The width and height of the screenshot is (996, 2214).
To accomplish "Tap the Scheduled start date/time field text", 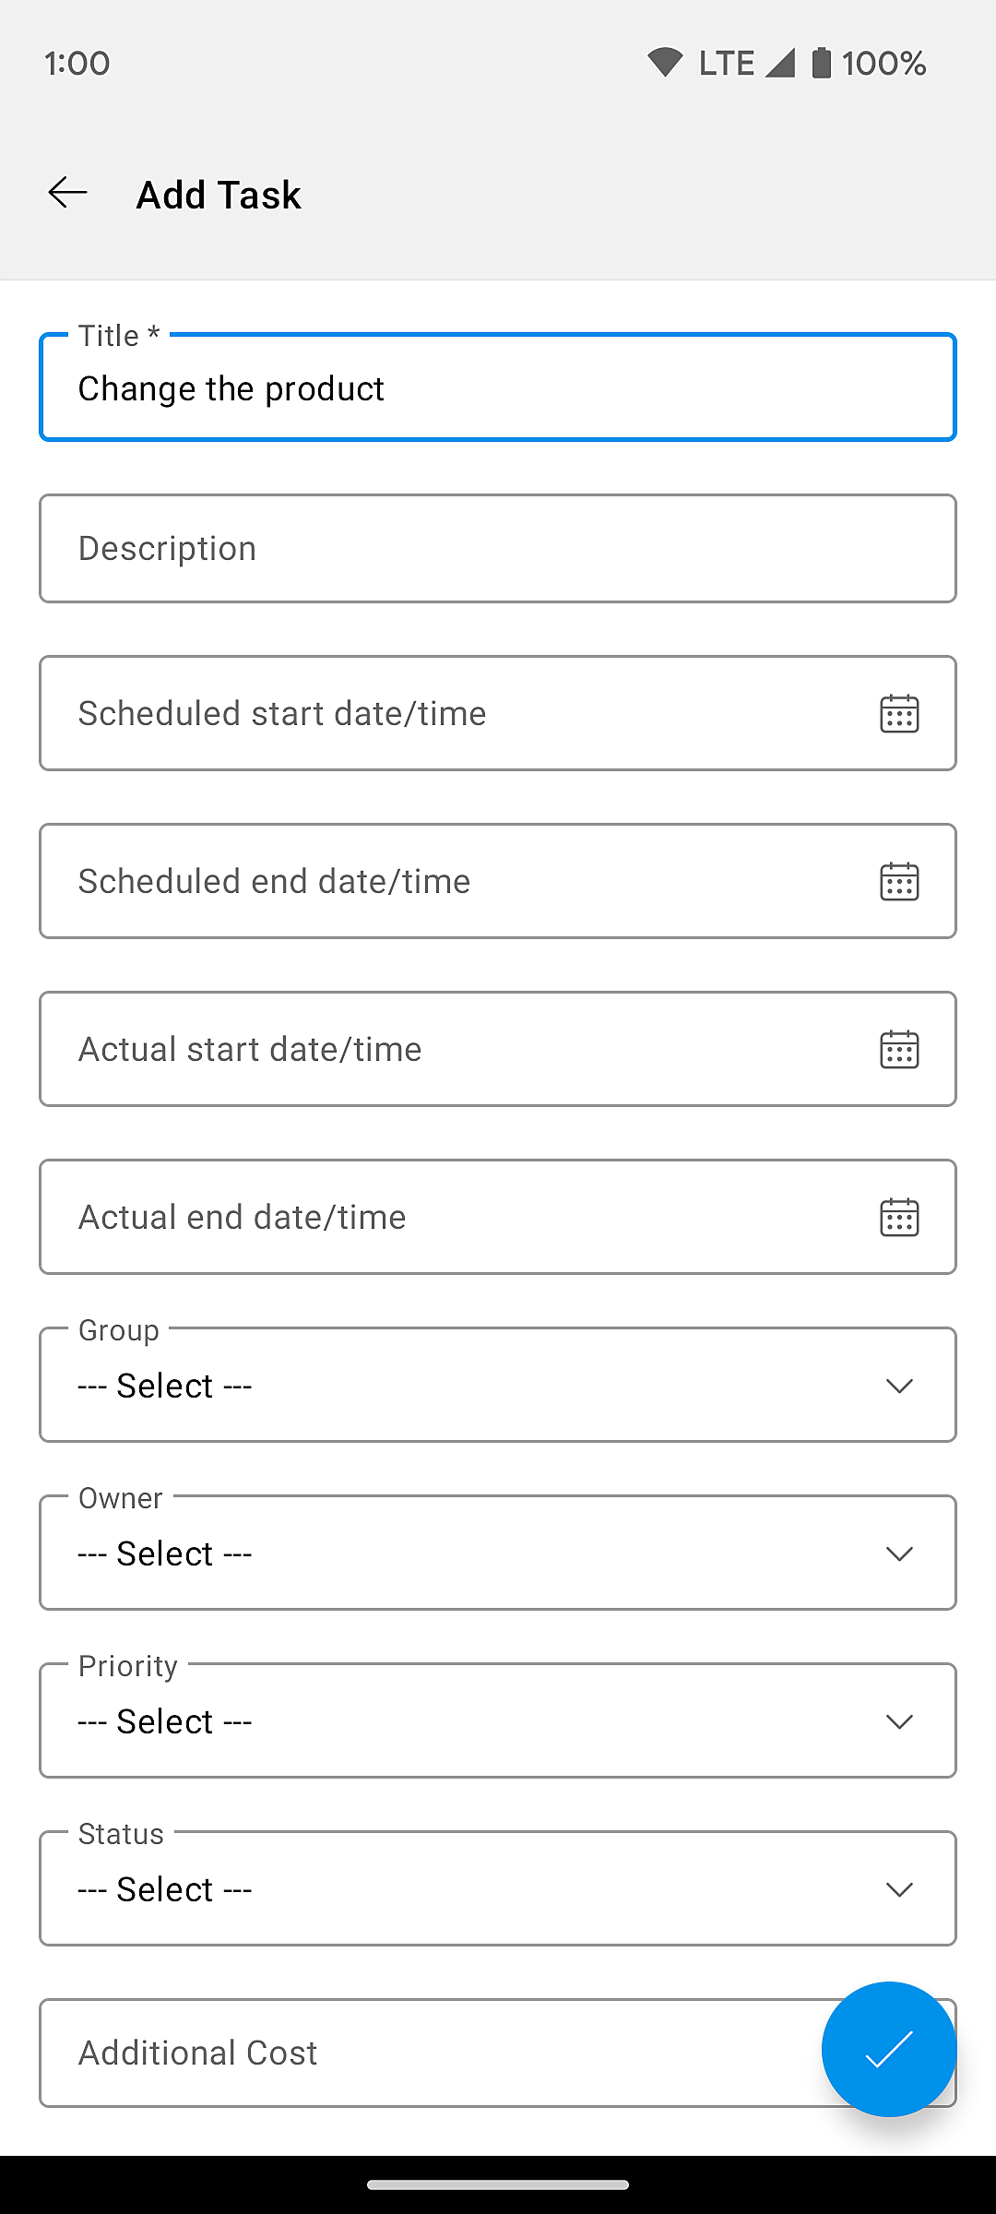I will (282, 713).
